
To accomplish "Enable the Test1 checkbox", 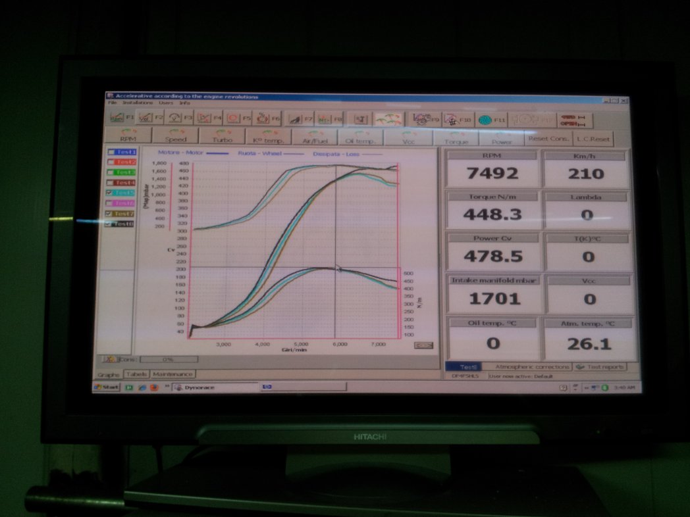I will point(111,152).
